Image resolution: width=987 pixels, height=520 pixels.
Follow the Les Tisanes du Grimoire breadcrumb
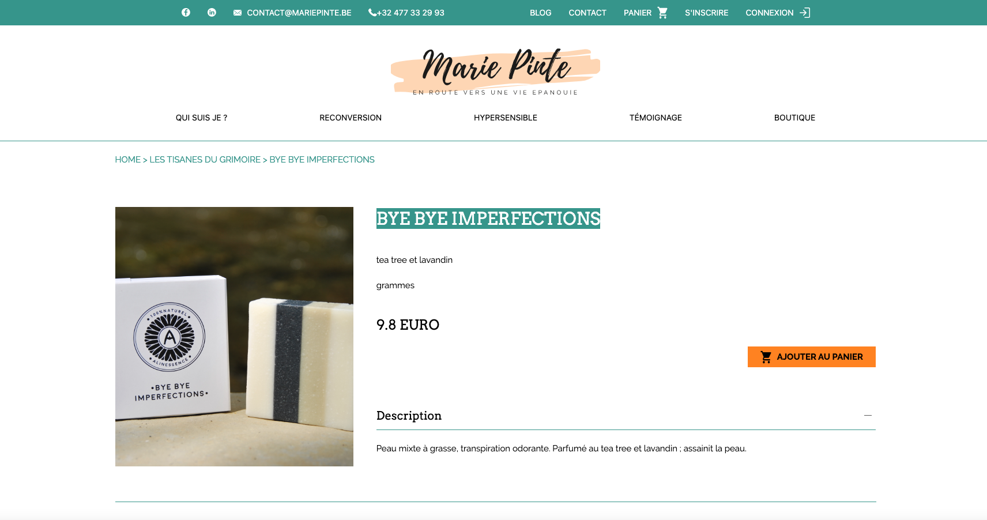tap(205, 160)
